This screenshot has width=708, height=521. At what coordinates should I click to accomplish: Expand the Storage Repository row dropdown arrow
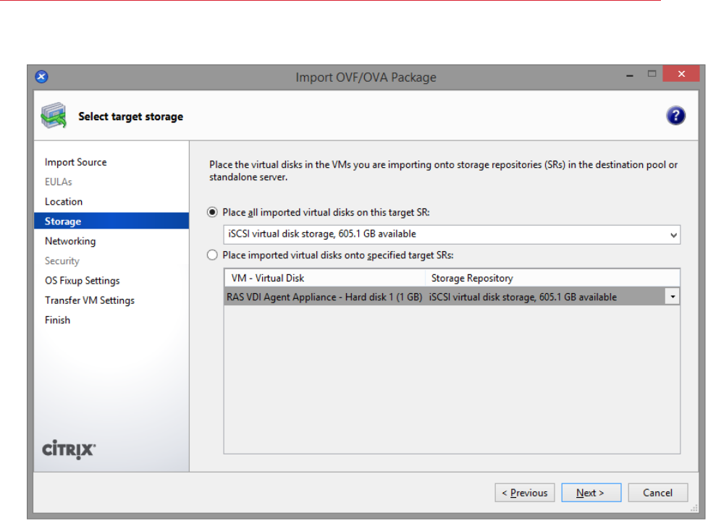point(673,297)
